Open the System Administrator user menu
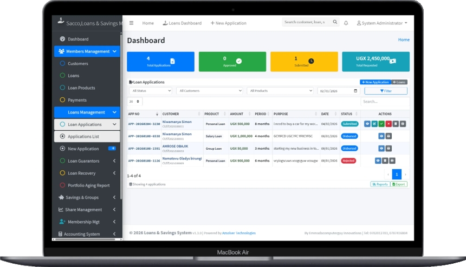The width and height of the screenshot is (466, 267). tap(382, 23)
